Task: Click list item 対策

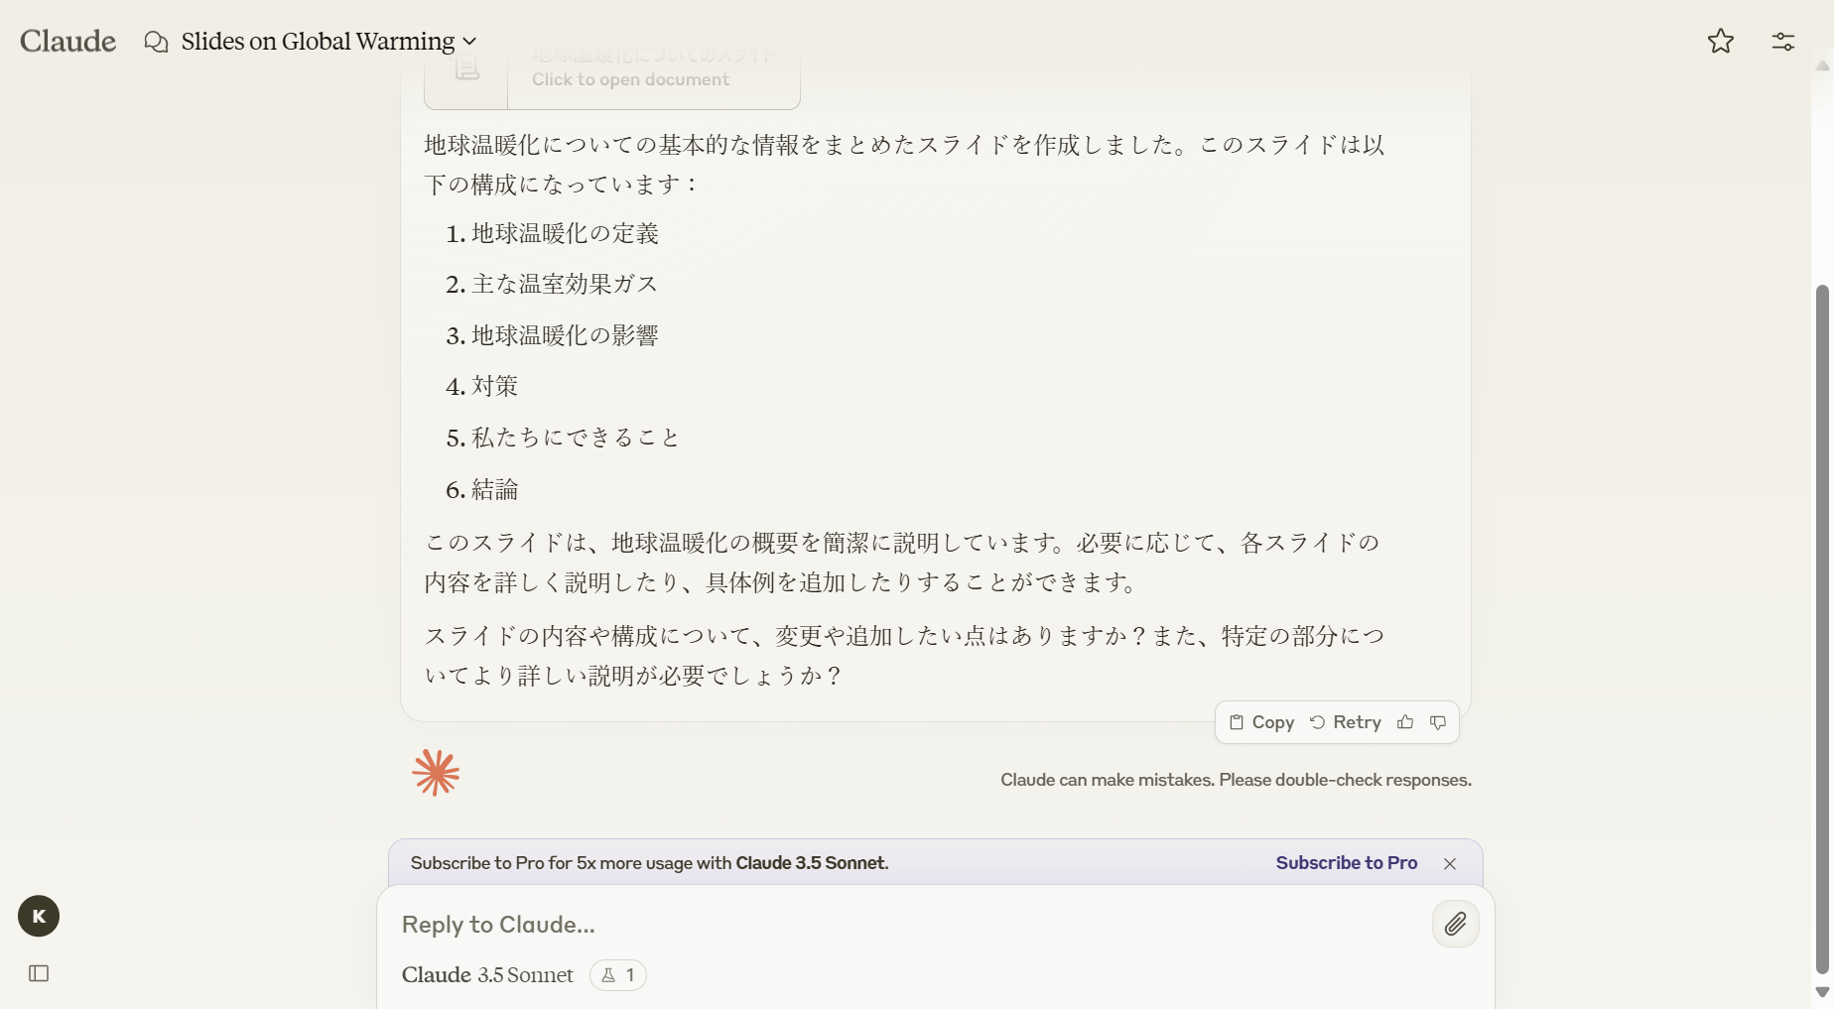Action: click(494, 386)
